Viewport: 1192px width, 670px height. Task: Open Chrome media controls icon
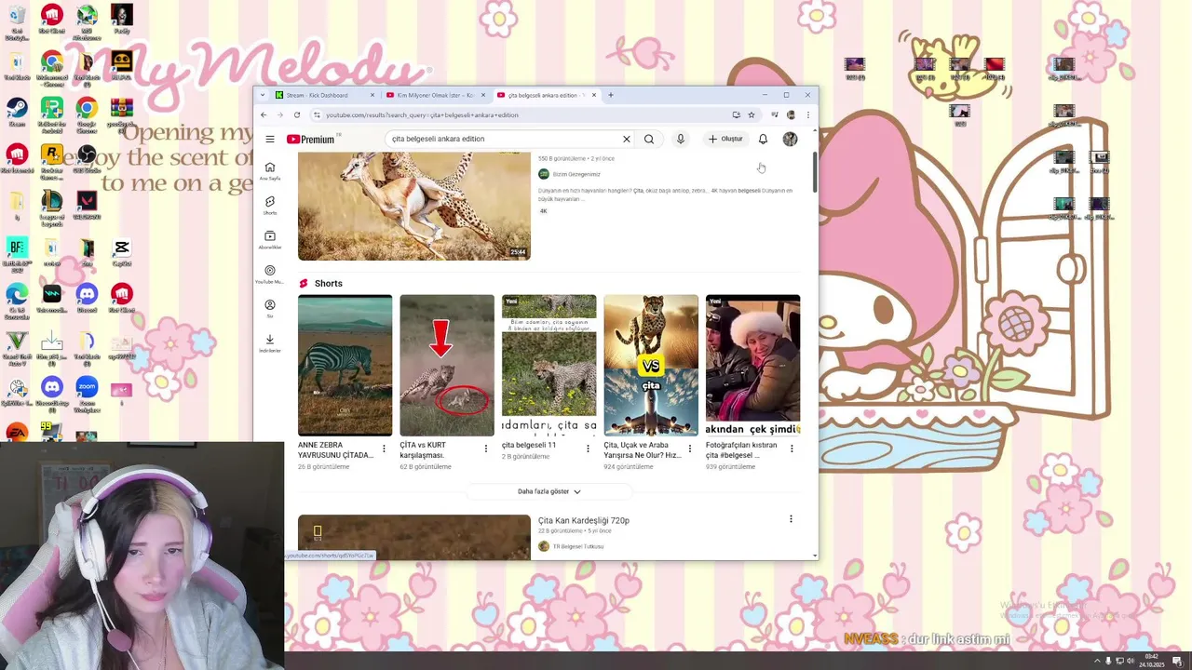tap(775, 114)
